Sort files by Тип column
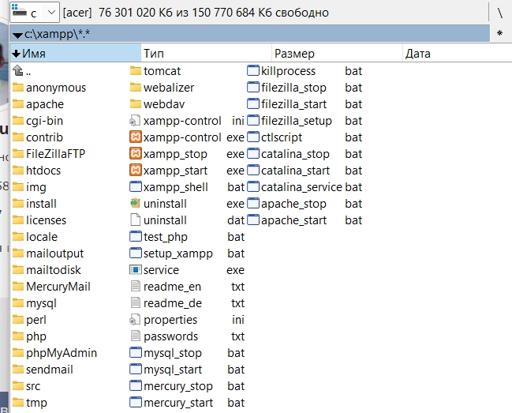Image resolution: width=512 pixels, height=413 pixels. [205, 54]
